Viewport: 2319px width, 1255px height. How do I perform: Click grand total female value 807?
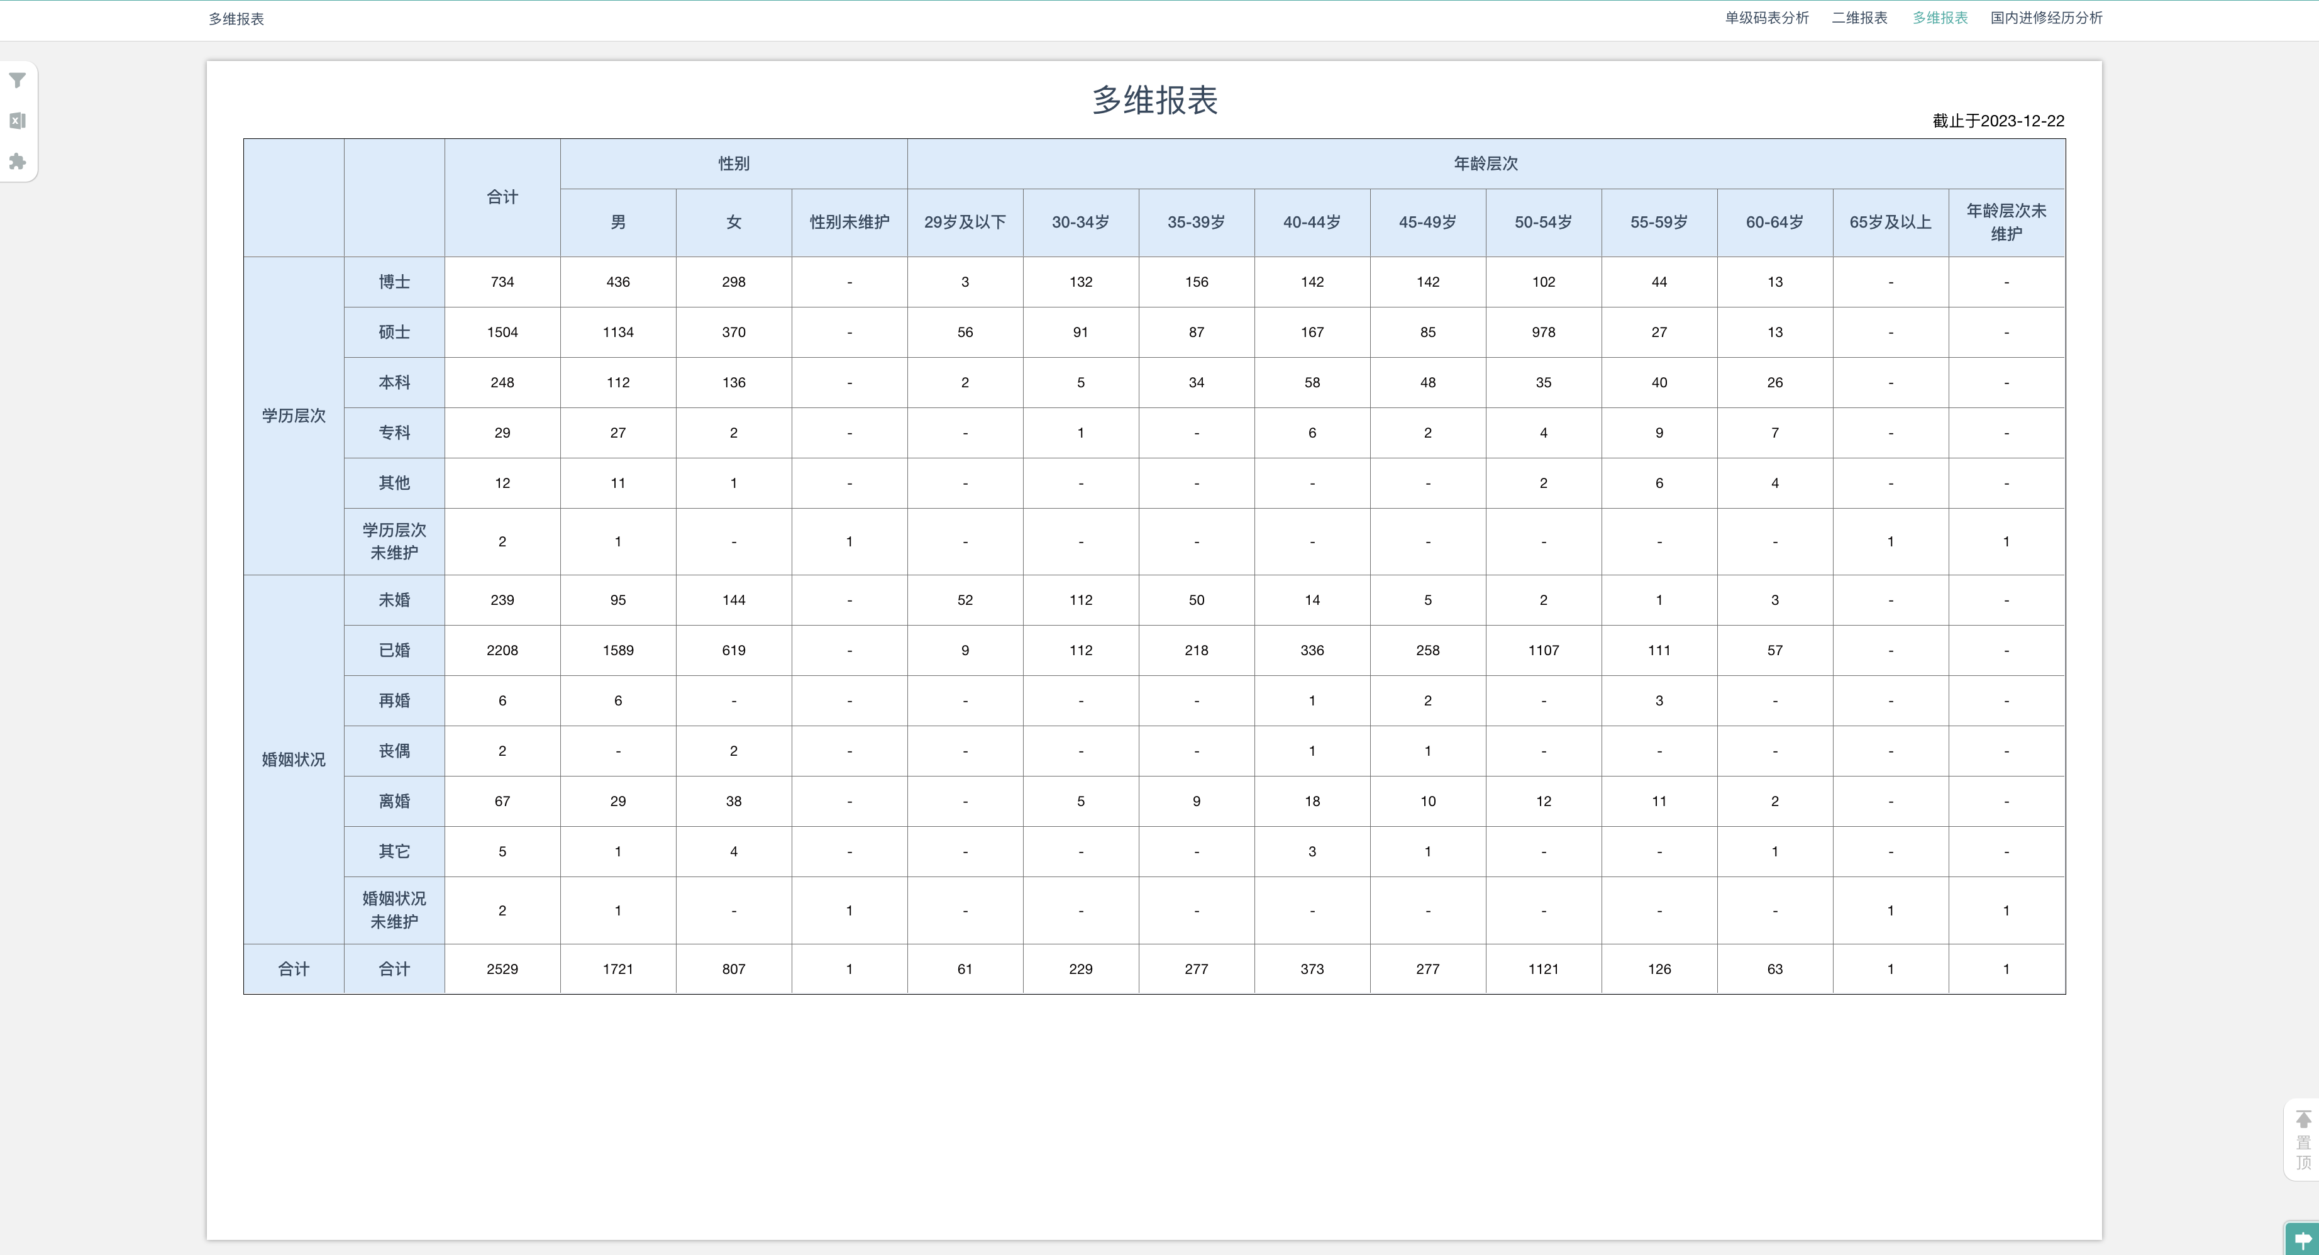pos(734,969)
